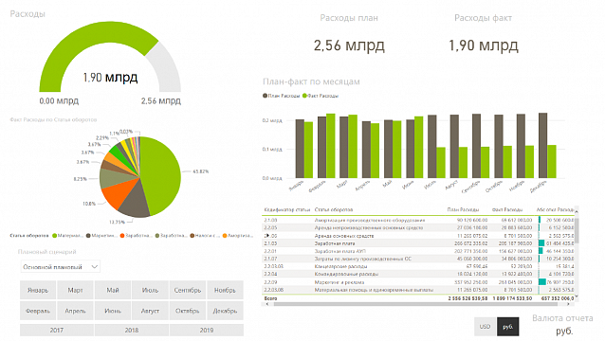
Task: Click the 'Валюта отчета' руб. card
Action: [x=562, y=325]
